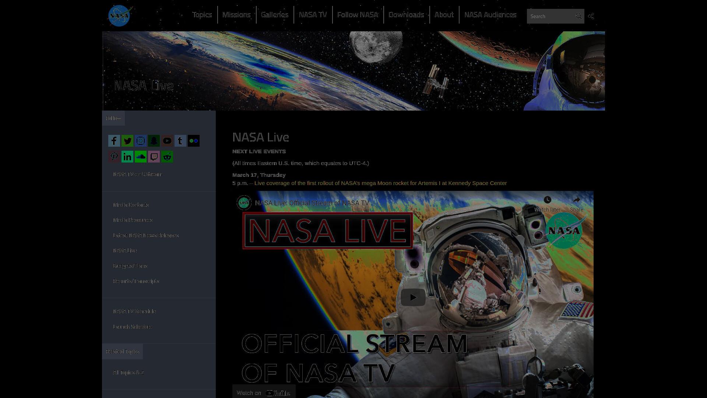Open the Downloads menu
The height and width of the screenshot is (398, 707).
click(406, 15)
